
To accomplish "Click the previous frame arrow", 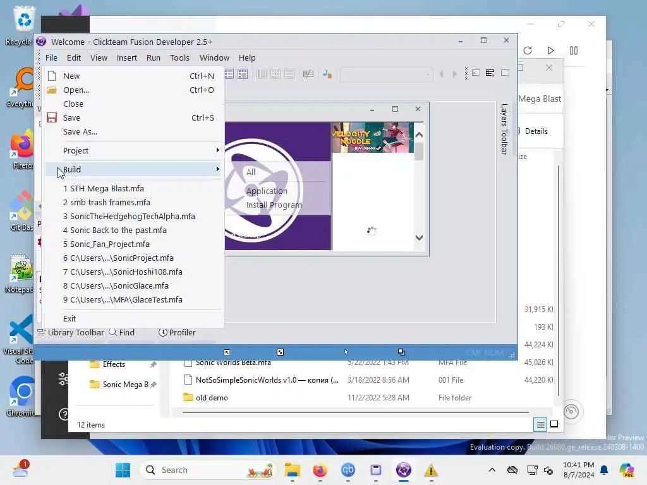I will click(x=442, y=75).
